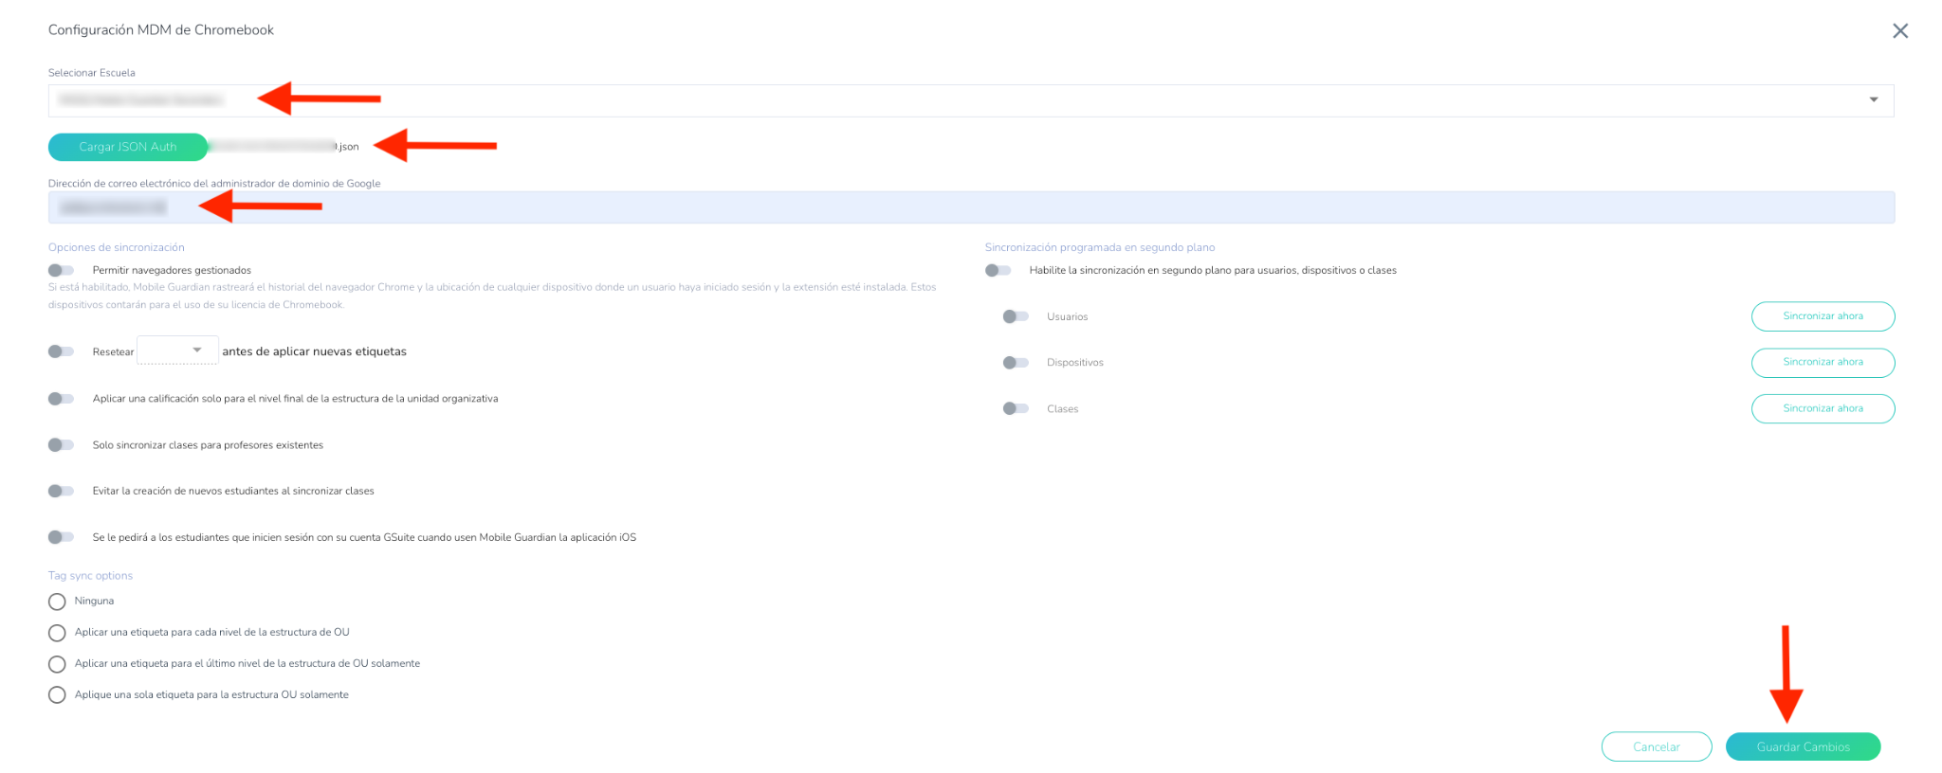
Task: Toggle Permitir navegadores gestionados switch
Action: coord(61,270)
